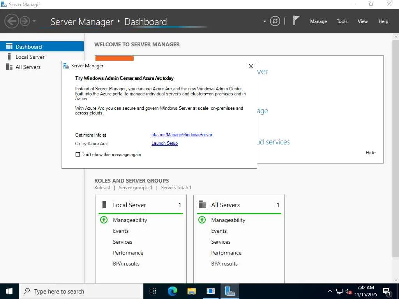The height and width of the screenshot is (299, 399).
Task: Select Local Server in the left pane
Action: (42, 57)
